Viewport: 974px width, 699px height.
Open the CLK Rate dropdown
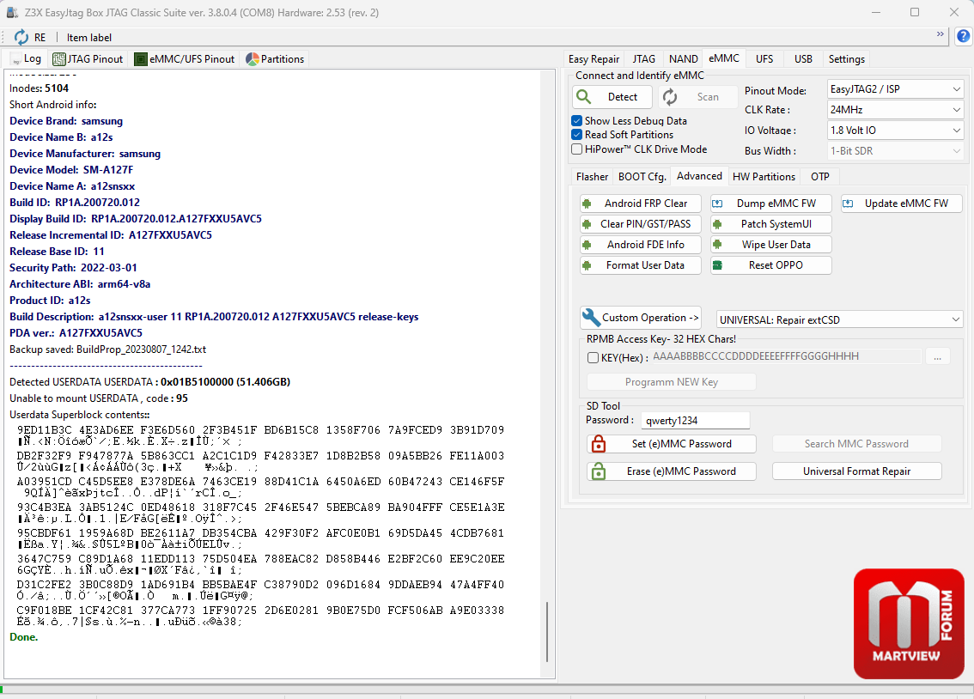(895, 110)
